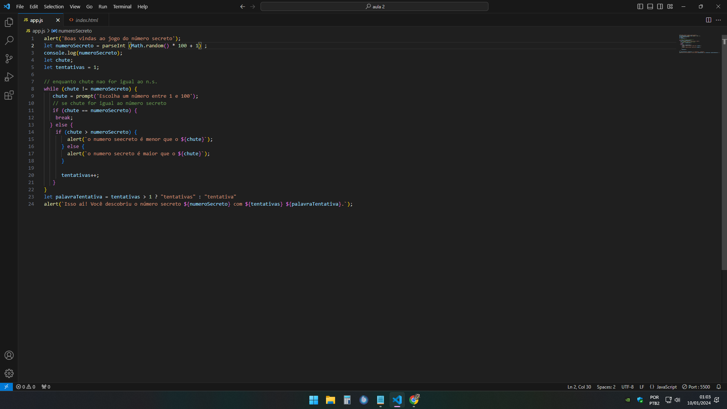Open the Run and Debug view

[9, 77]
